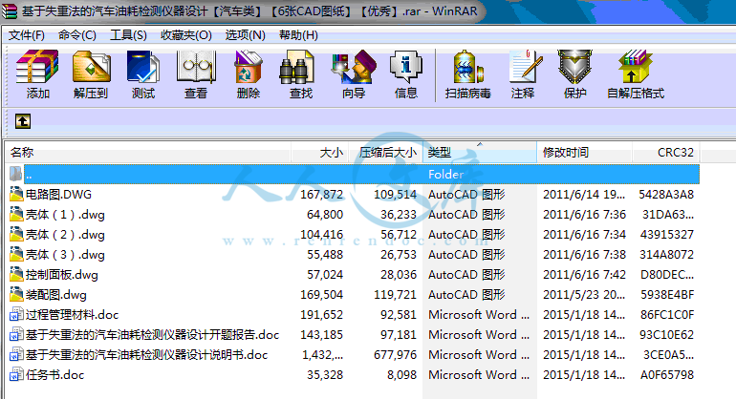Screen dimensions: 736x399
Task: Click modified time 2011/6/16 7:42
Action: [584, 275]
